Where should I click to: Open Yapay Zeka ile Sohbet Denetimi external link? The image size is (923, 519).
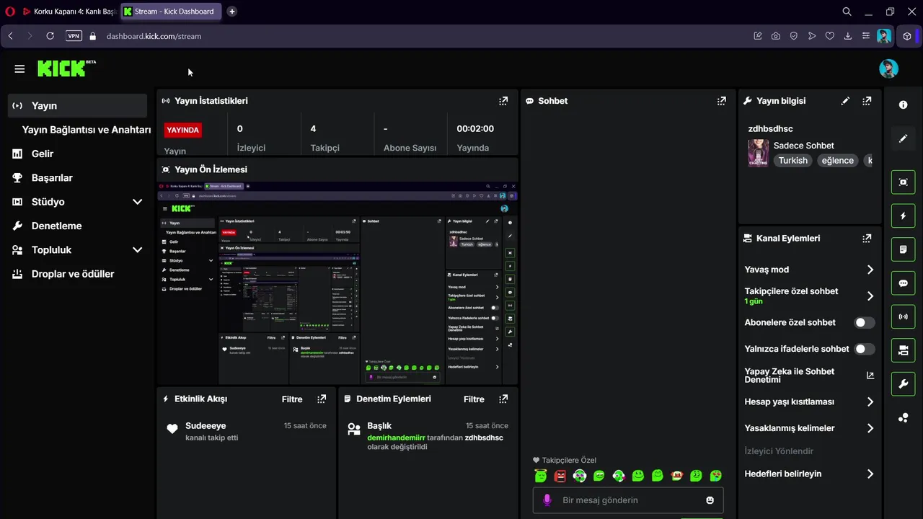coord(870,376)
